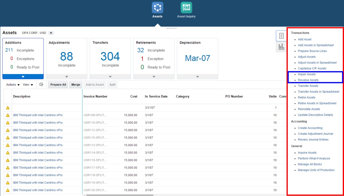Open the Prepare Source Lines link
Viewport: 344px width, 196px height.
pos(312,51)
